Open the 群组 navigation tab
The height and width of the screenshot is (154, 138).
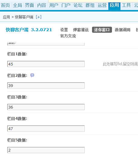(x=90, y=5)
